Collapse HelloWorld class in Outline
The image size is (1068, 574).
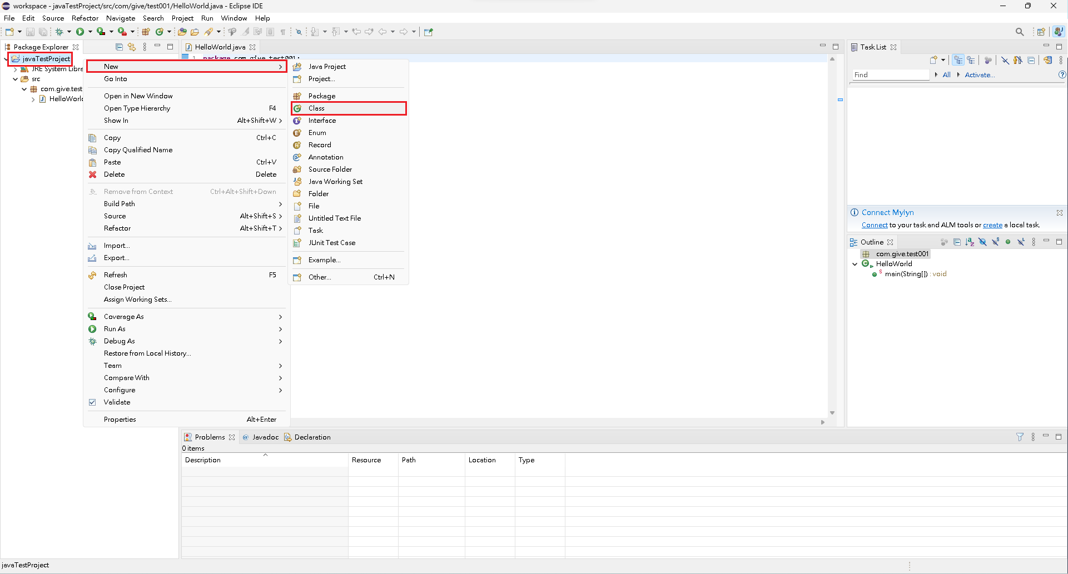(855, 264)
